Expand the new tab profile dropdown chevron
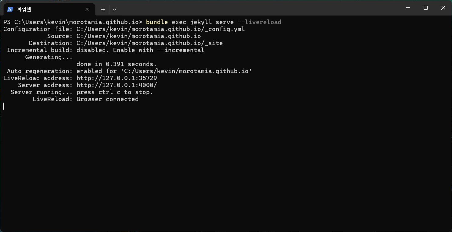Viewport: 452px width, 232px height. pos(114,9)
